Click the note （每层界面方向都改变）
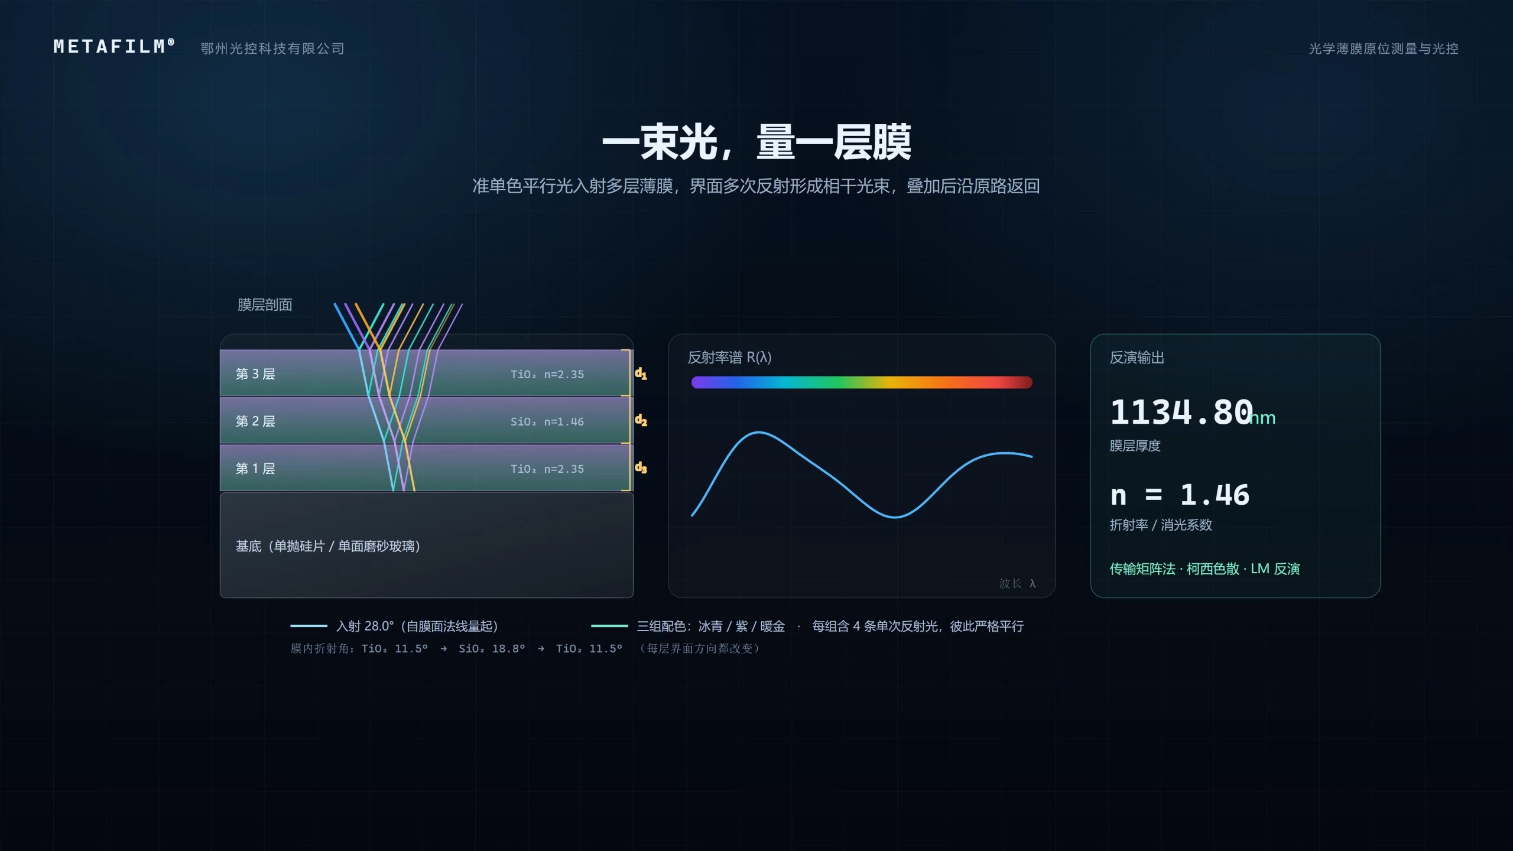 click(x=700, y=648)
